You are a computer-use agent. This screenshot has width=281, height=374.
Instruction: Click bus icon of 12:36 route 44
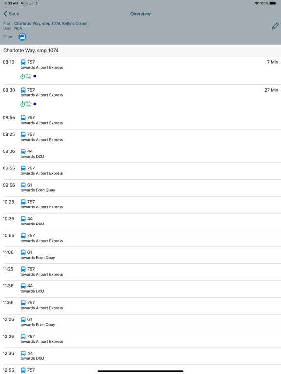coord(23,353)
